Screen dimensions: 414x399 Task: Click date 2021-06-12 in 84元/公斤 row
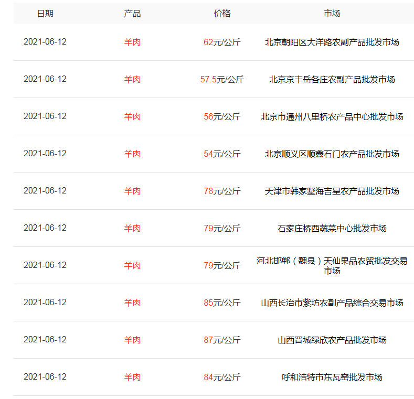[x=45, y=376]
